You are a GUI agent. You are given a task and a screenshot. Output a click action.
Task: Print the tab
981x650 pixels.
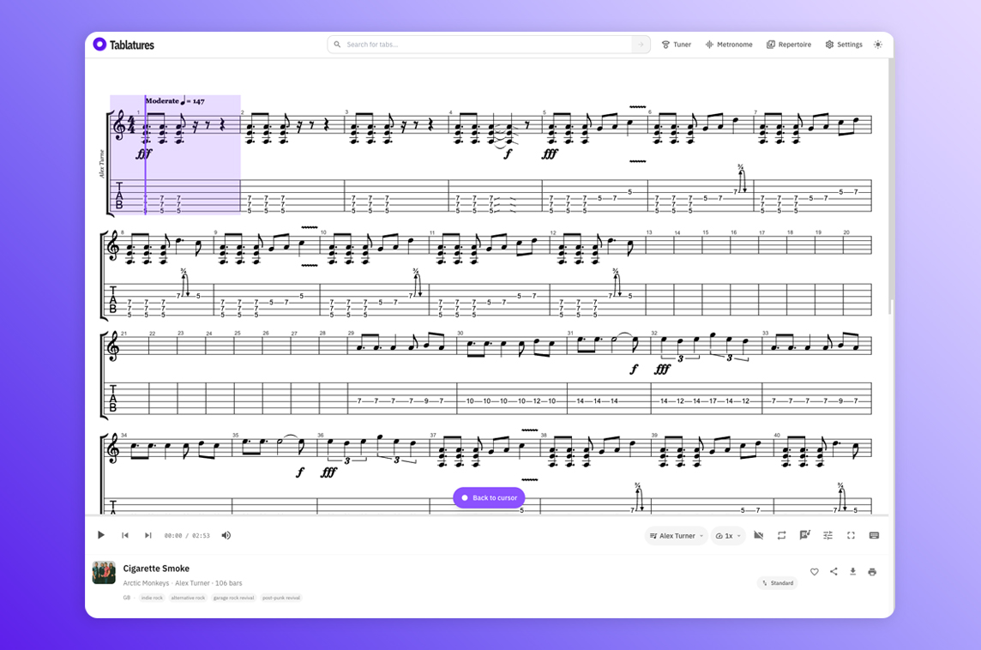pyautogui.click(x=872, y=572)
